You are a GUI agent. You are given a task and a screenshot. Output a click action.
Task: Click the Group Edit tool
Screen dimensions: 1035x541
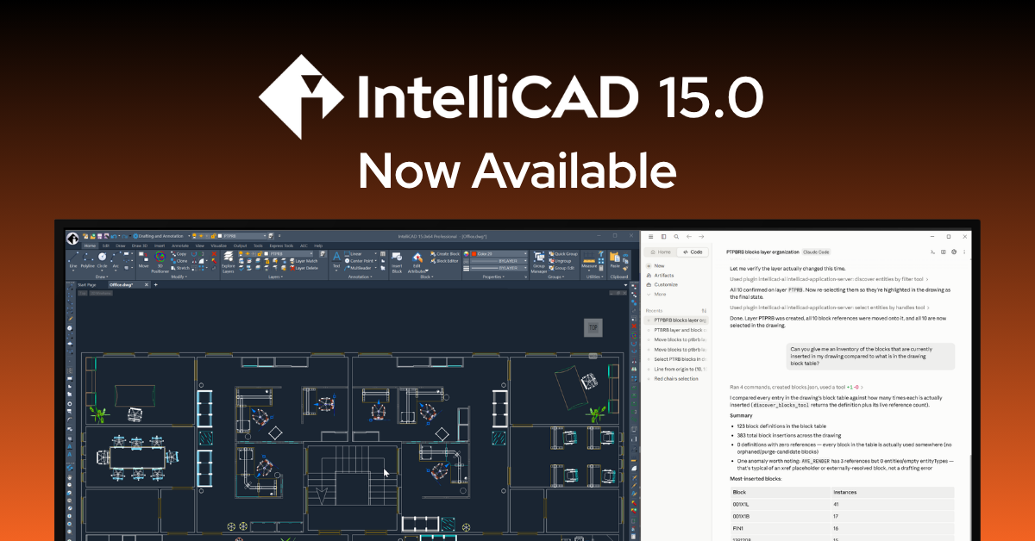coord(562,268)
